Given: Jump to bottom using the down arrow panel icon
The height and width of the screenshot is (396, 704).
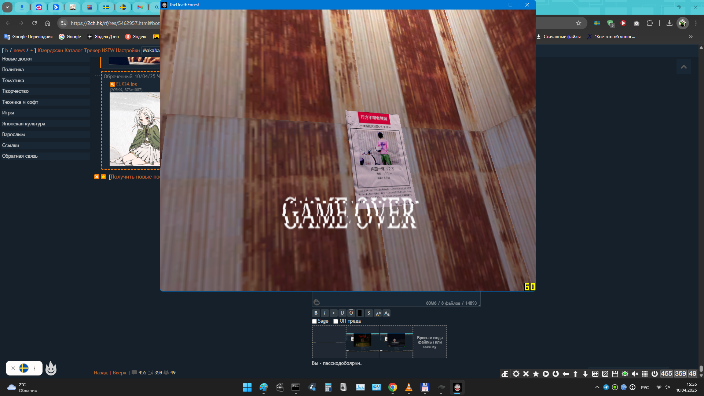Looking at the screenshot, I should (x=585, y=374).
